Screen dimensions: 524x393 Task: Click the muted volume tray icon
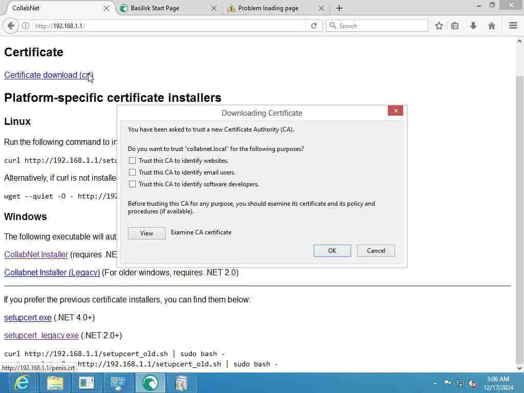[x=472, y=383]
